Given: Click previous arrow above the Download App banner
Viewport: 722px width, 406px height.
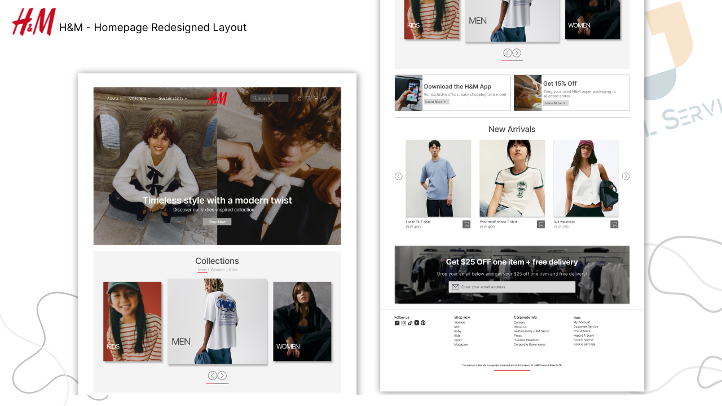Looking at the screenshot, I should [508, 53].
